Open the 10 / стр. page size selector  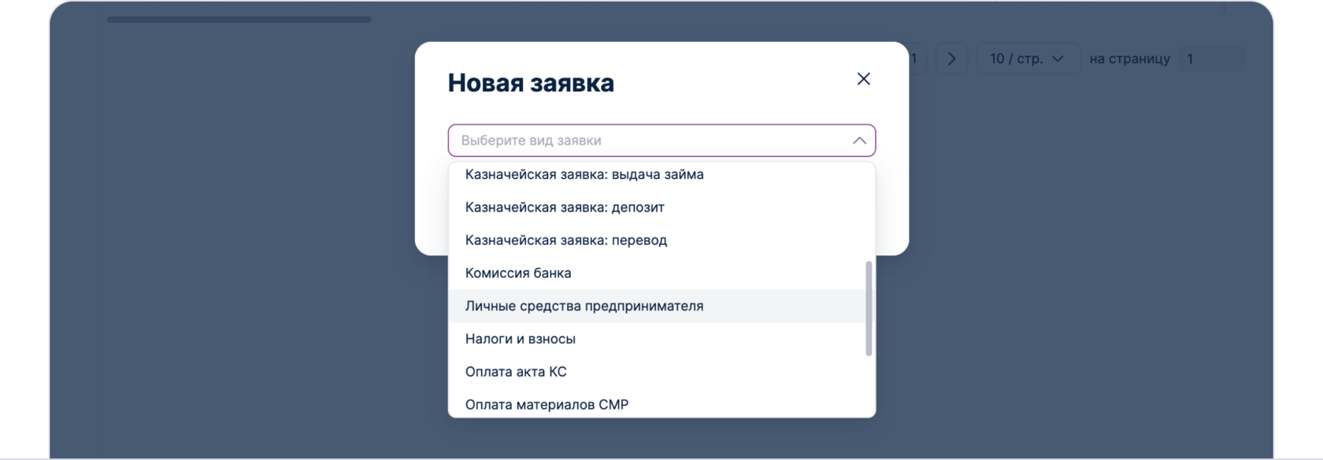1016,59
